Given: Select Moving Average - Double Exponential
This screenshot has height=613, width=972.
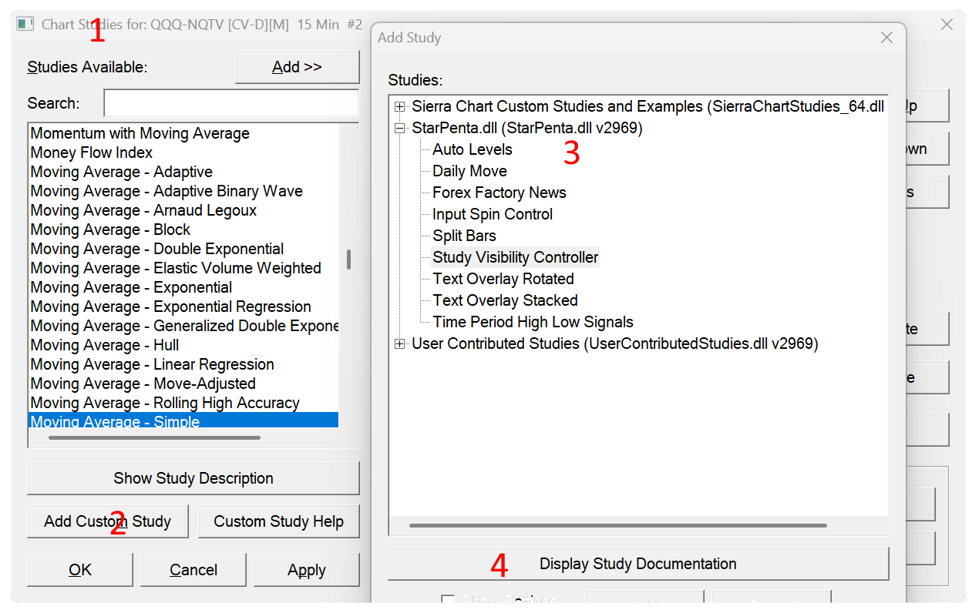Looking at the screenshot, I should 157,249.
